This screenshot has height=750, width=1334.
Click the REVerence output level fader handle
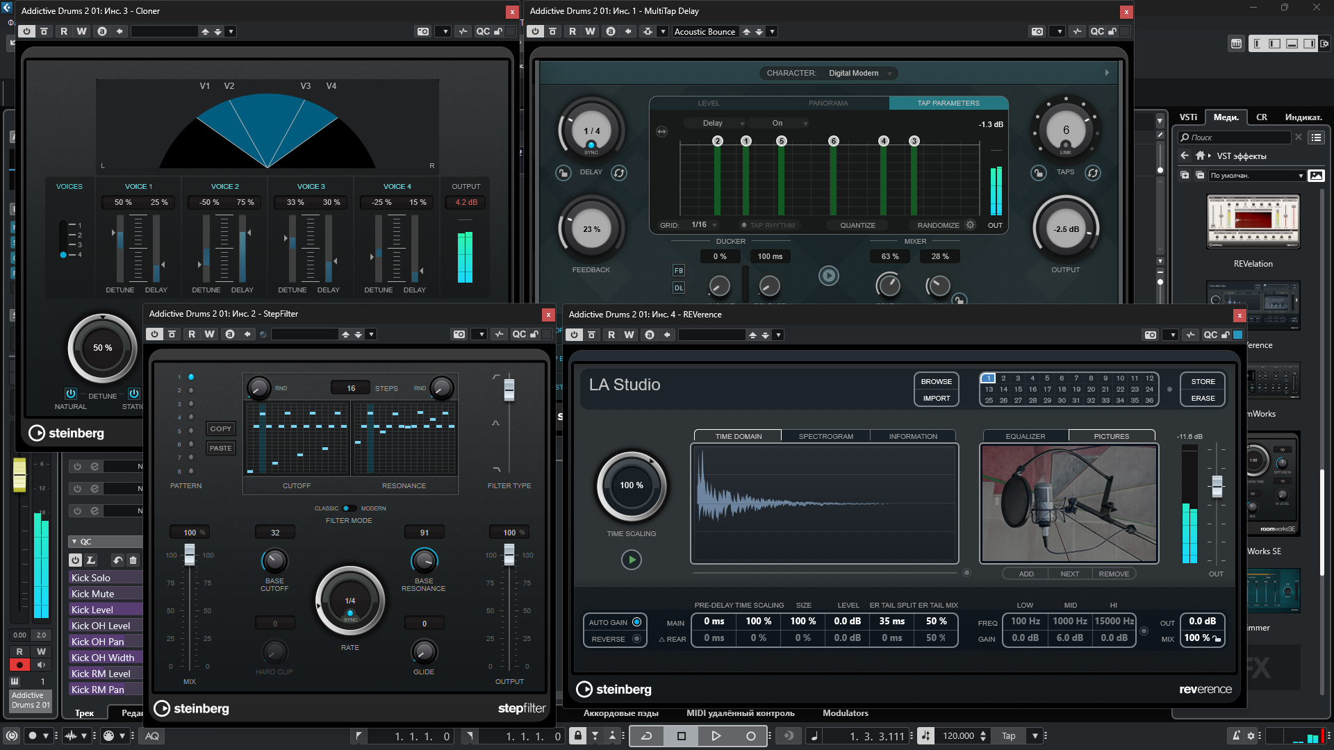point(1217,486)
